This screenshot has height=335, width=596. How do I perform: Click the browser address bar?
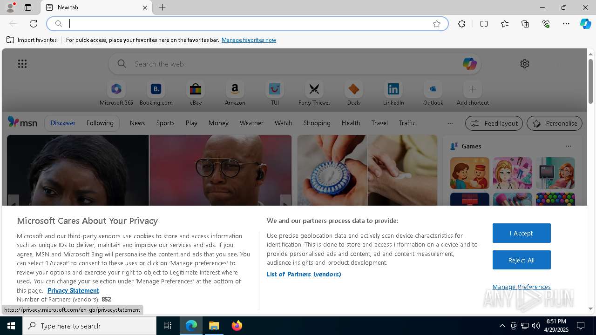[x=247, y=24]
